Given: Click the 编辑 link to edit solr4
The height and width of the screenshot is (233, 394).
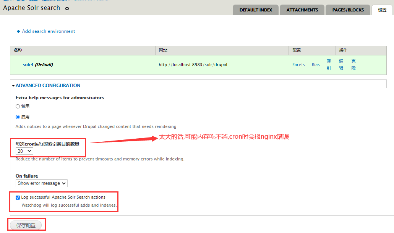Looking at the screenshot, I should [341, 64].
